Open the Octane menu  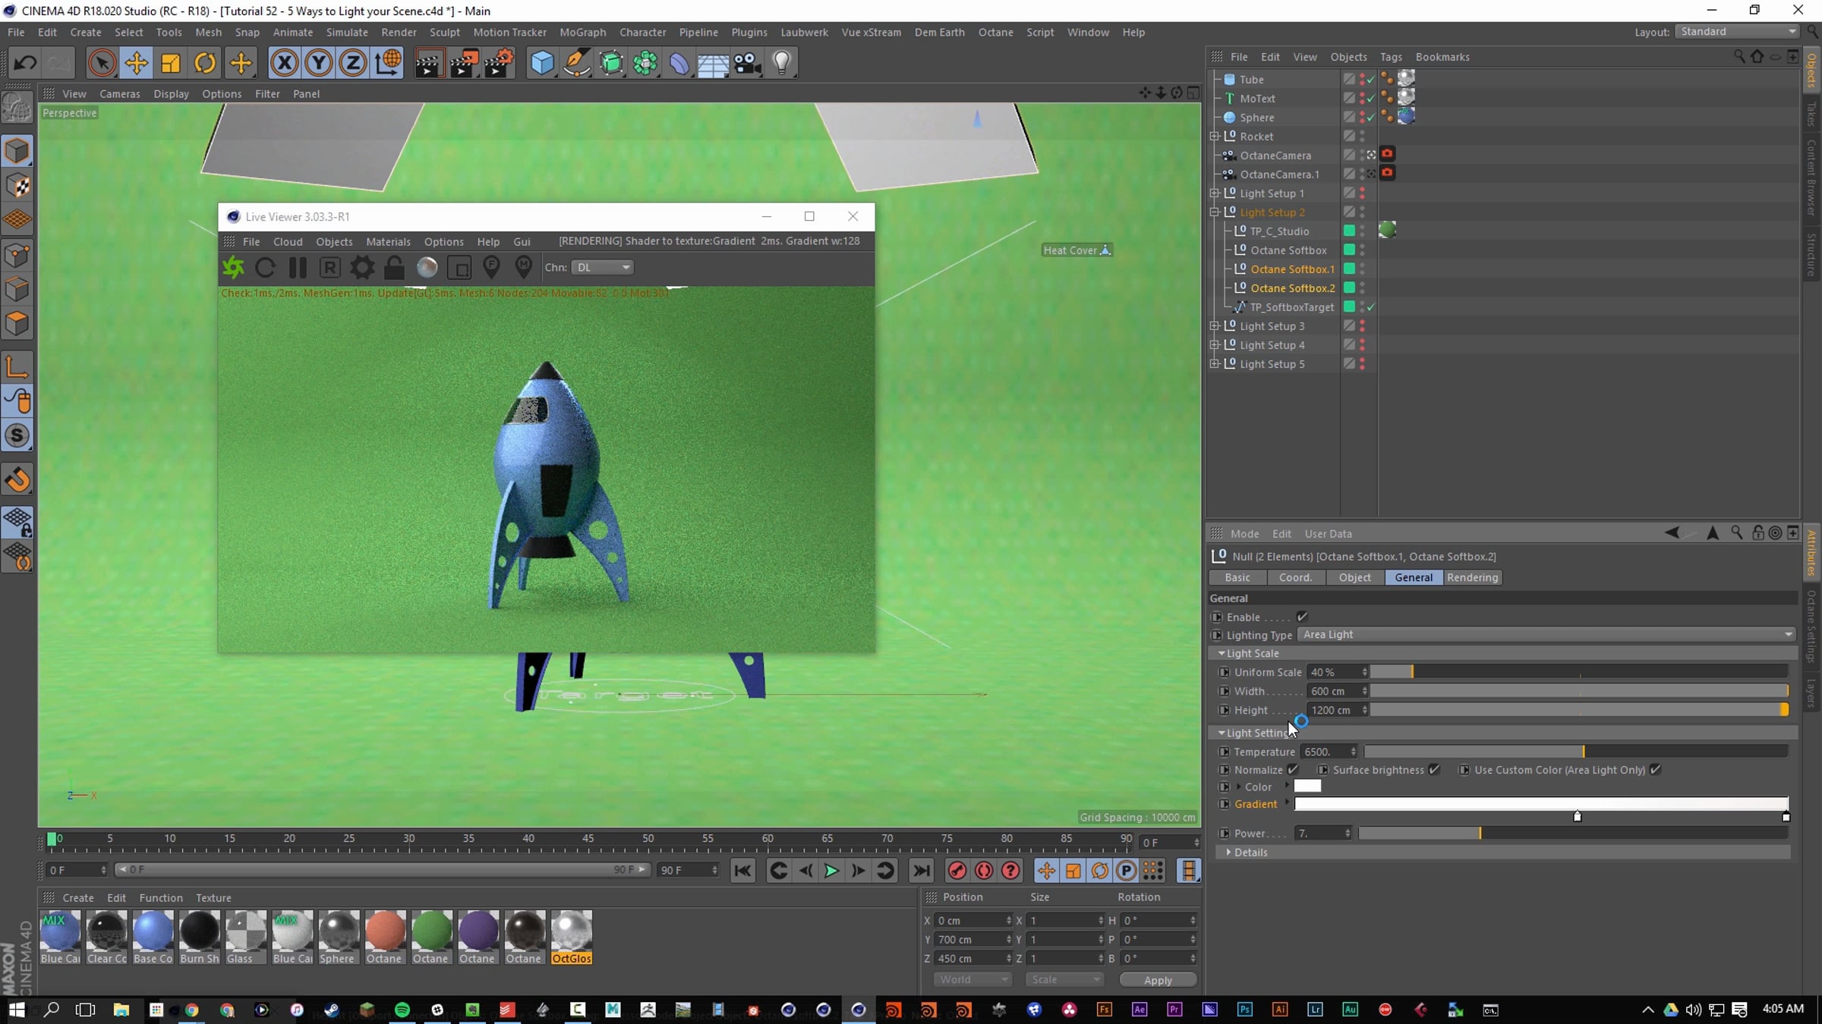(995, 32)
